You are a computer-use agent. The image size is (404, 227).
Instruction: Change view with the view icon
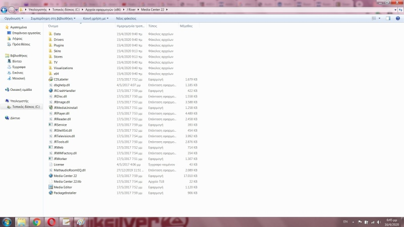point(374,18)
